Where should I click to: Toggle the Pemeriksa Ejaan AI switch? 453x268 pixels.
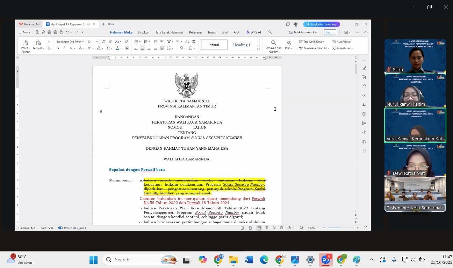(x=60, y=228)
